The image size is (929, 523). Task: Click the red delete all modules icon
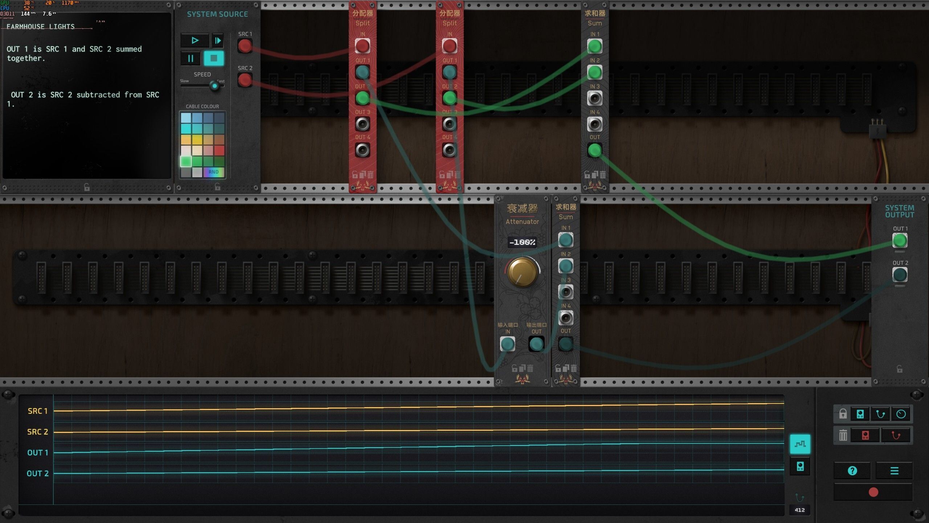click(x=865, y=435)
